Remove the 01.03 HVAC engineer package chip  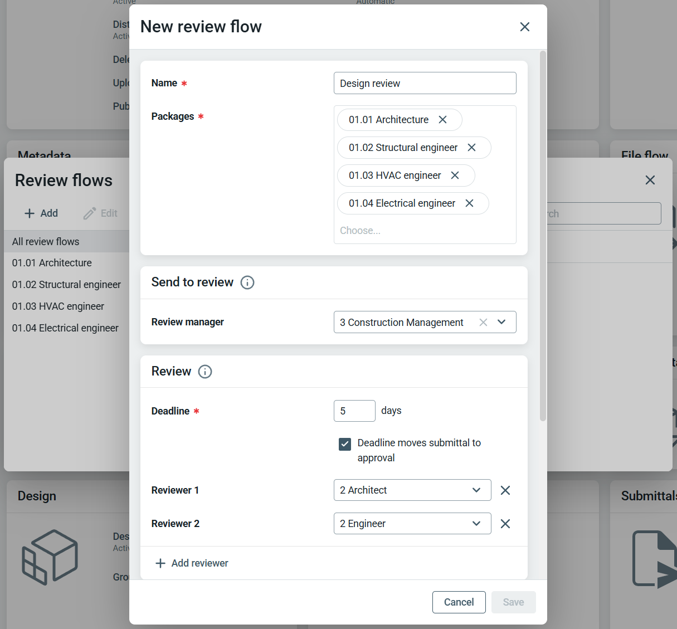tap(455, 175)
